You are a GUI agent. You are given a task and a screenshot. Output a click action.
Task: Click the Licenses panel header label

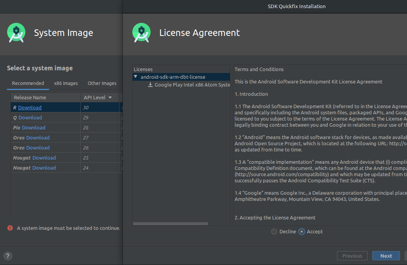(x=143, y=69)
